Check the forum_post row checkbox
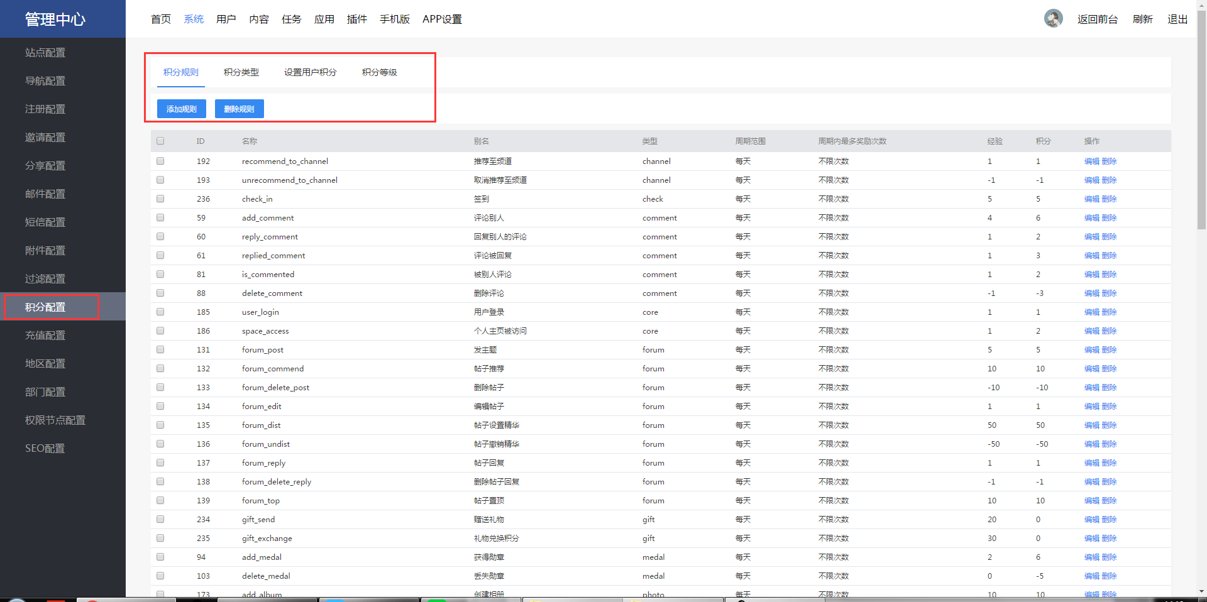The image size is (1207, 602). (x=160, y=349)
